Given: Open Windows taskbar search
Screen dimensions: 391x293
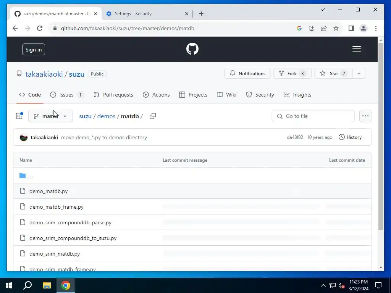Looking at the screenshot, I should [27, 285].
